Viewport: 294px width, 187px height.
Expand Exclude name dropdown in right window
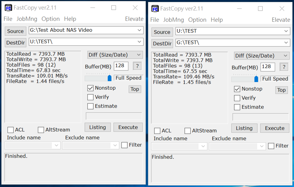(262, 146)
